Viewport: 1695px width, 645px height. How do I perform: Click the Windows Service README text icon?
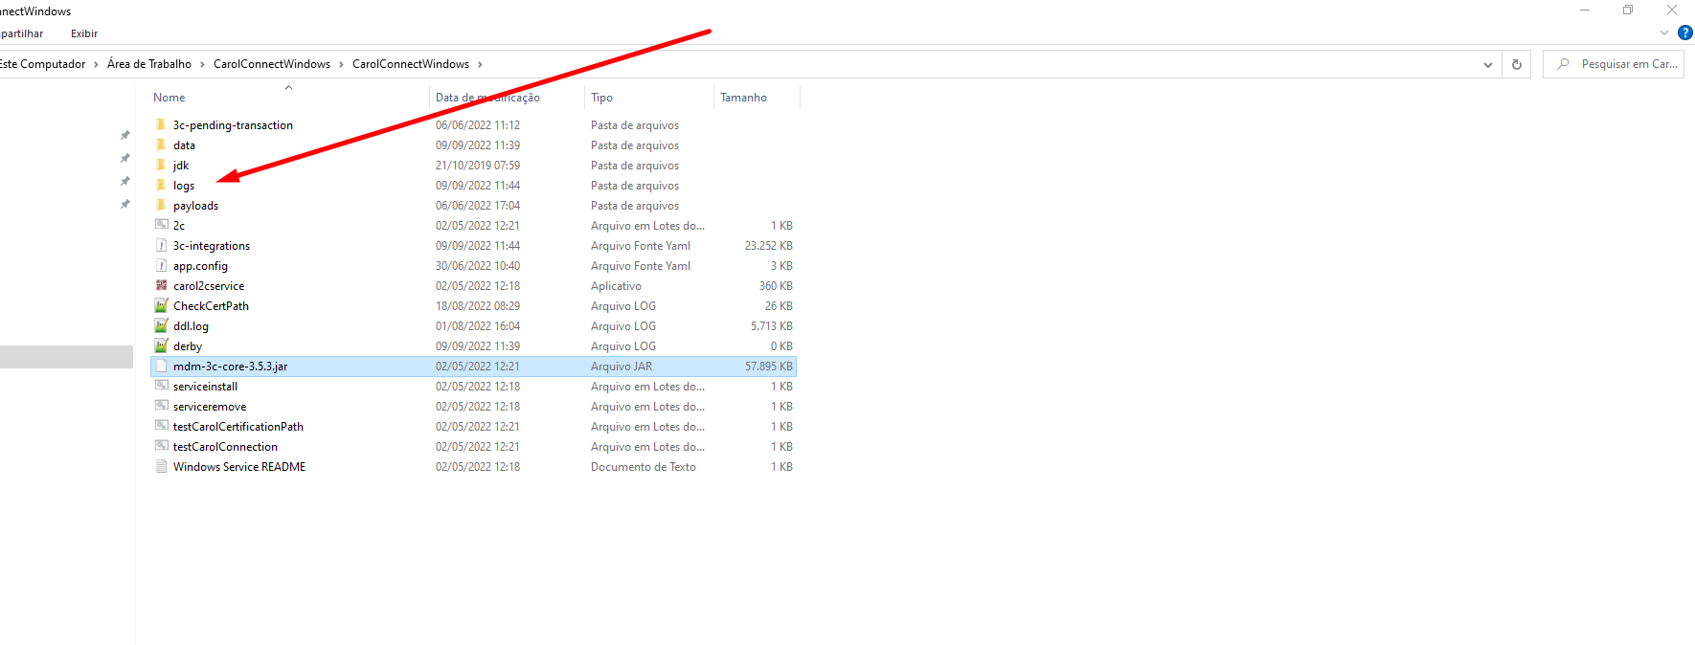click(161, 466)
